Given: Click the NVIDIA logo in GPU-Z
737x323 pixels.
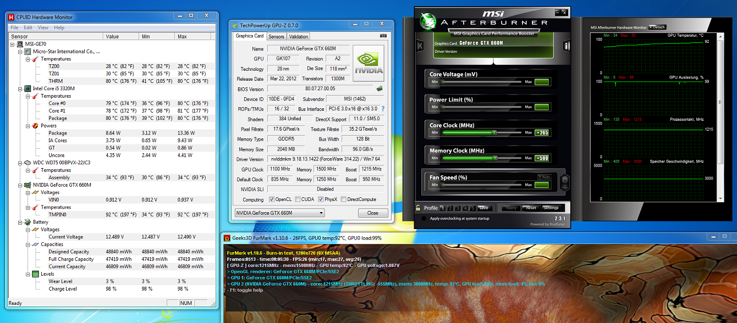Looking at the screenshot, I should (368, 63).
